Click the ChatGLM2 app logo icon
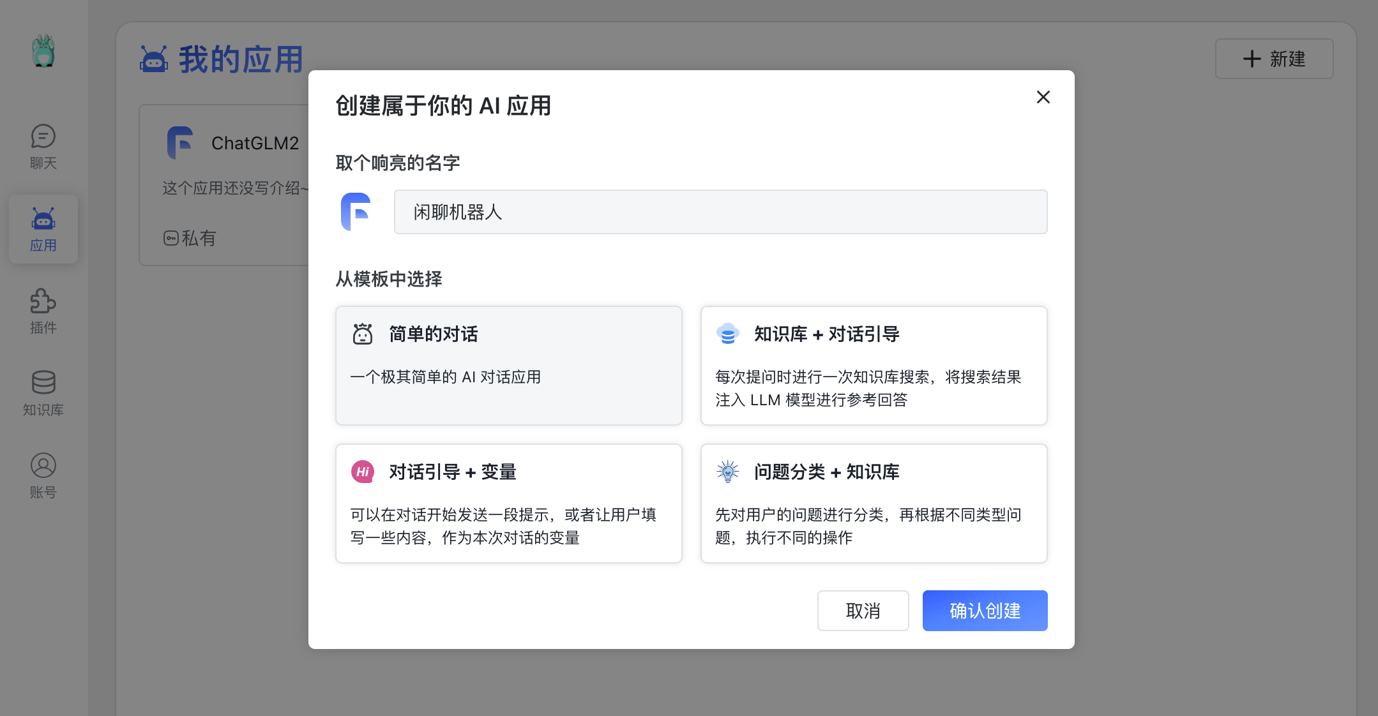The height and width of the screenshot is (716, 1378). (x=181, y=143)
